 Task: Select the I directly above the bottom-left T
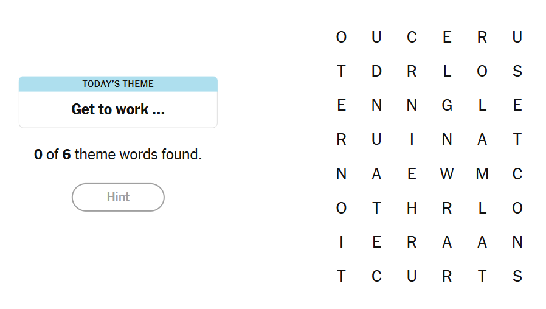point(341,243)
